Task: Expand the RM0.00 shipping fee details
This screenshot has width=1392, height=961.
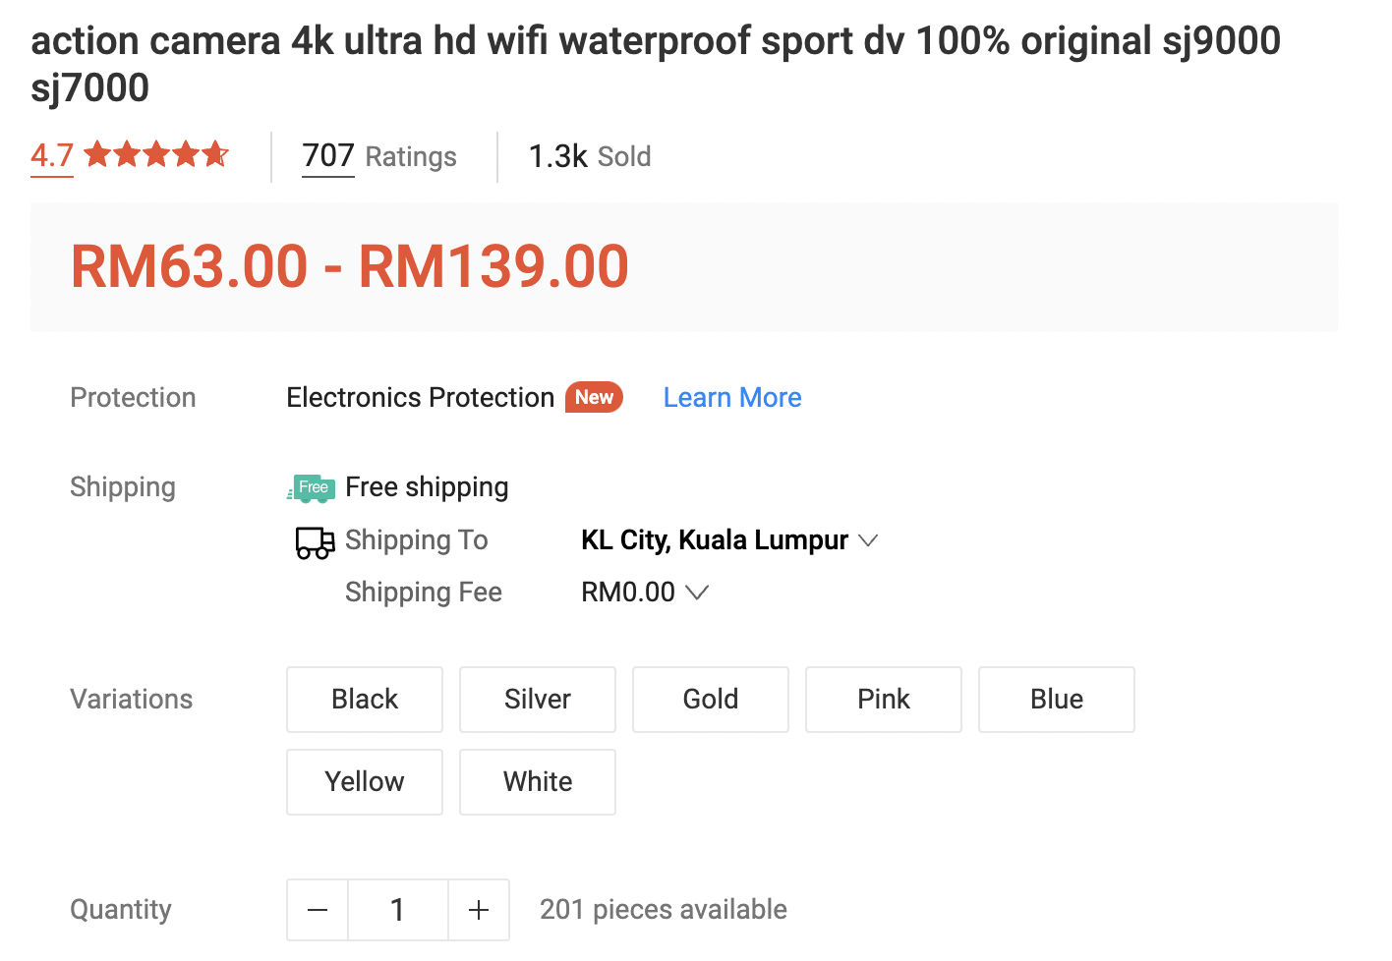Action: click(x=645, y=593)
